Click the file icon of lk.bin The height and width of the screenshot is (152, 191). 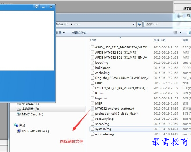[93, 93]
